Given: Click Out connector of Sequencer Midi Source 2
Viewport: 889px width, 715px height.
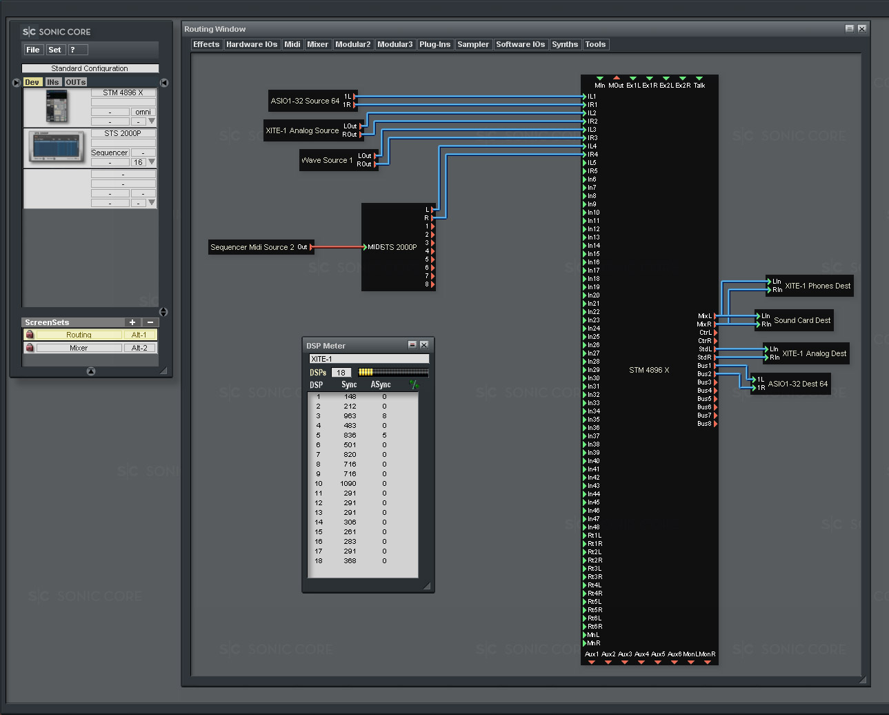Looking at the screenshot, I should (x=312, y=247).
